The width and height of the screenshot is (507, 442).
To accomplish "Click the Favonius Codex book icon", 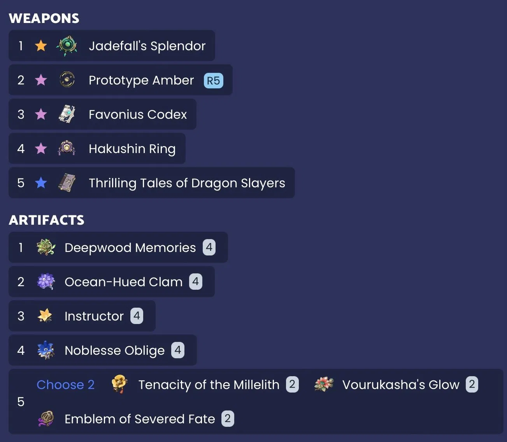I will pos(67,114).
